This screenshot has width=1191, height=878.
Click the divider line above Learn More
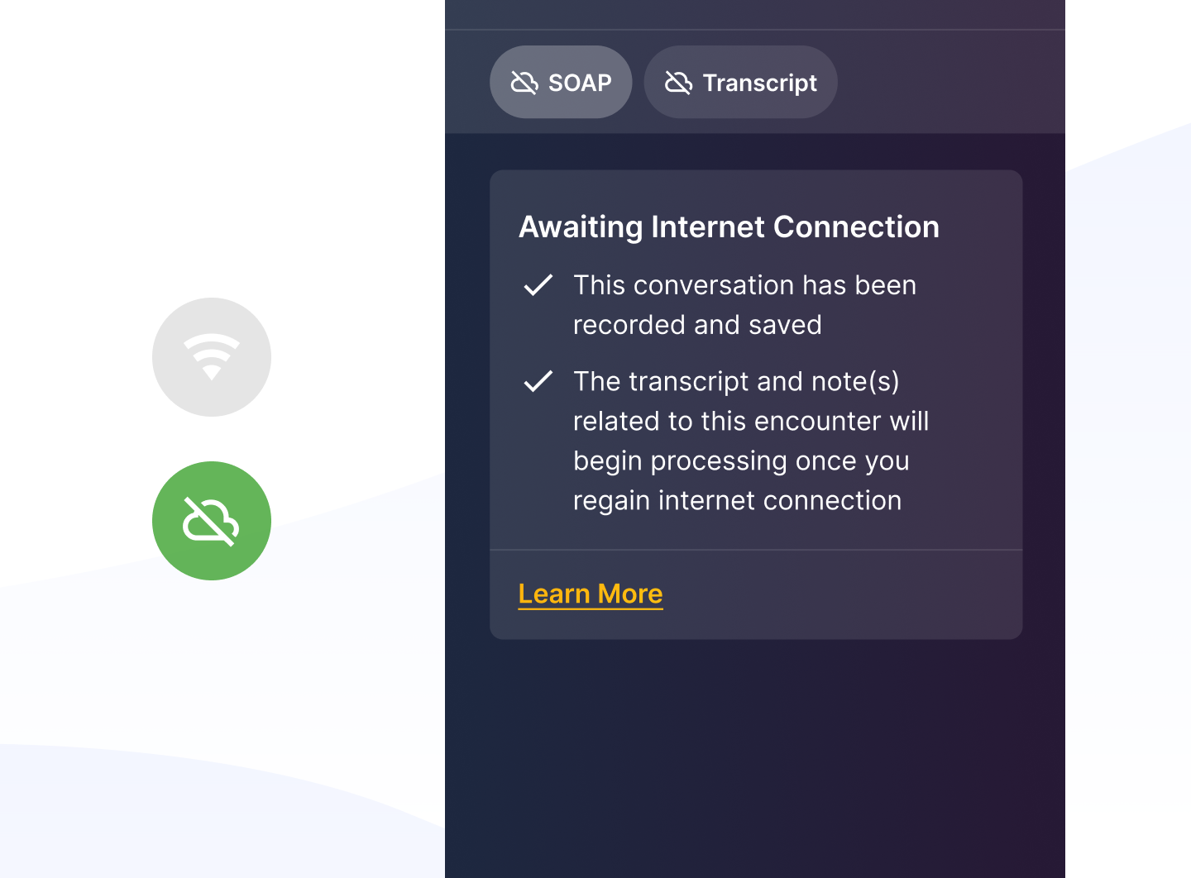click(x=756, y=550)
